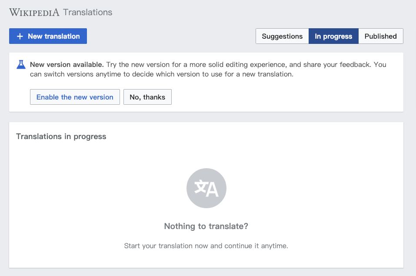The image size is (416, 276).
Task: Open the Published tab
Action: point(380,37)
